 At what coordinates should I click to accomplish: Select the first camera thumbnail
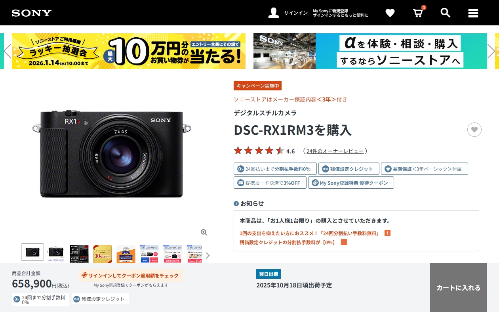point(32,252)
